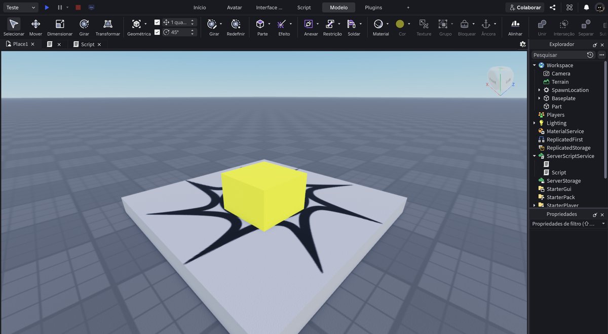Switch to the Avatar tab

(x=234, y=8)
